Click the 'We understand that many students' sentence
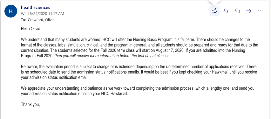Image resolution: width=271 pixels, height=119 pixels. (61, 39)
